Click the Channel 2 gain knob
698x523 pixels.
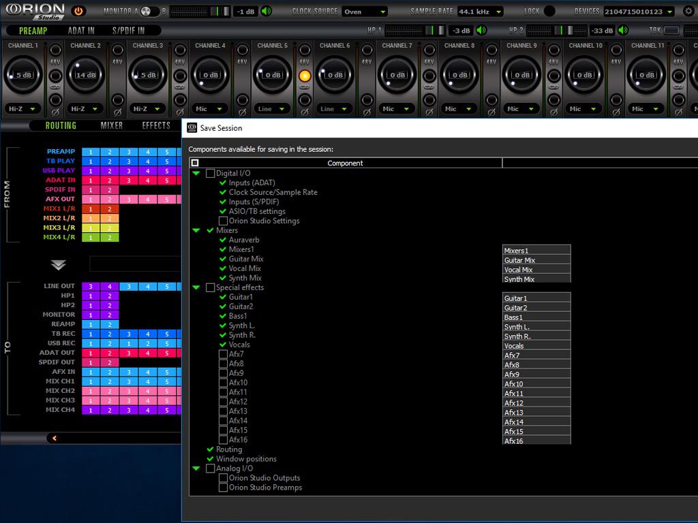pos(85,75)
